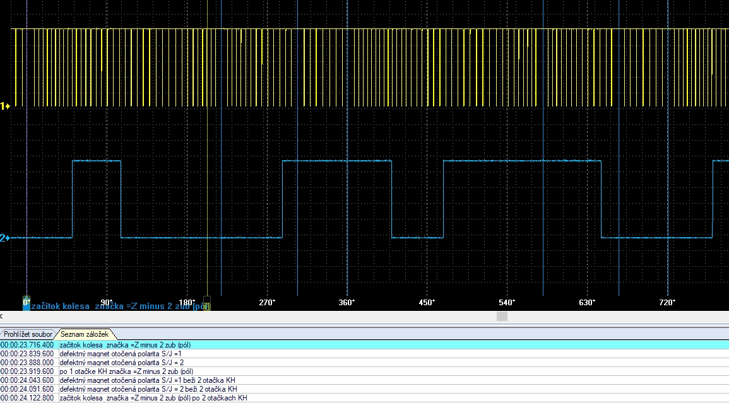Click the 450° axis label
The width and height of the screenshot is (729, 403).
[427, 303]
